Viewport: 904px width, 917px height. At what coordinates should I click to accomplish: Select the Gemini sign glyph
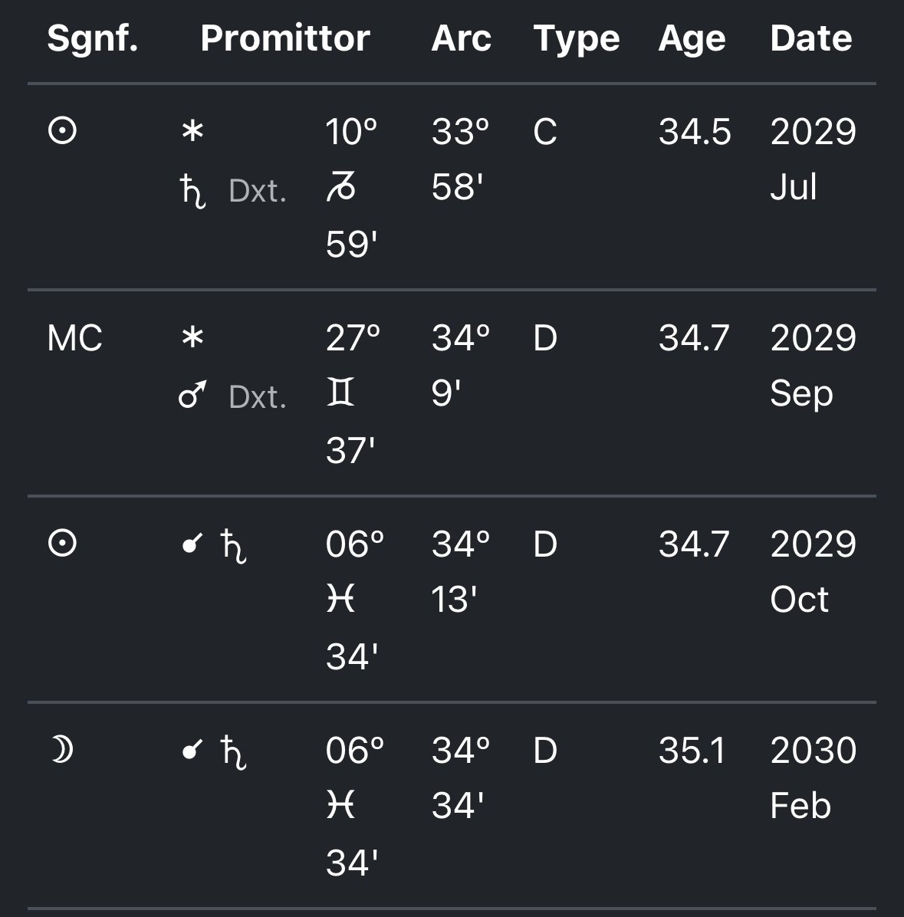tap(340, 392)
